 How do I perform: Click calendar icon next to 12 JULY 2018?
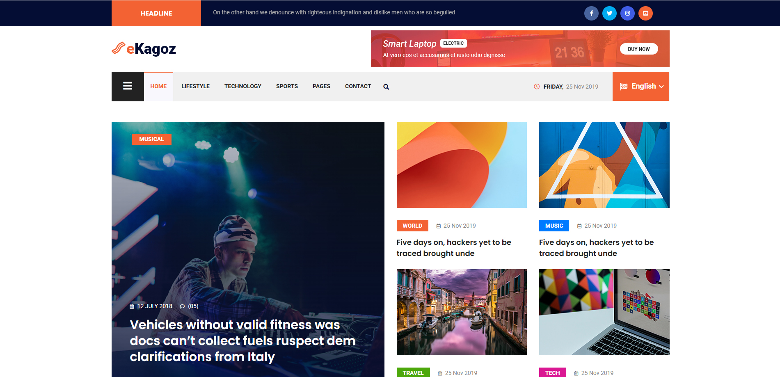point(132,306)
